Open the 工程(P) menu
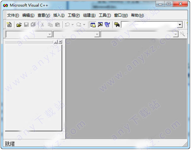This screenshot has height=150, width=191. point(74,15)
